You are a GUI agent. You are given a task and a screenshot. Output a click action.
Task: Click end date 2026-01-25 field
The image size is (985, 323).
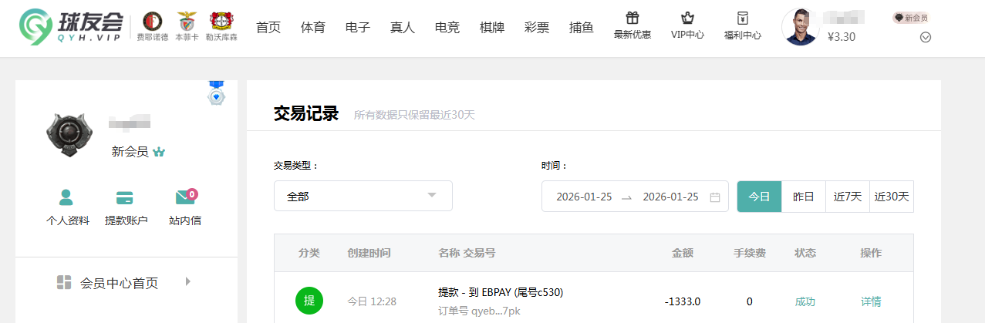(x=670, y=197)
